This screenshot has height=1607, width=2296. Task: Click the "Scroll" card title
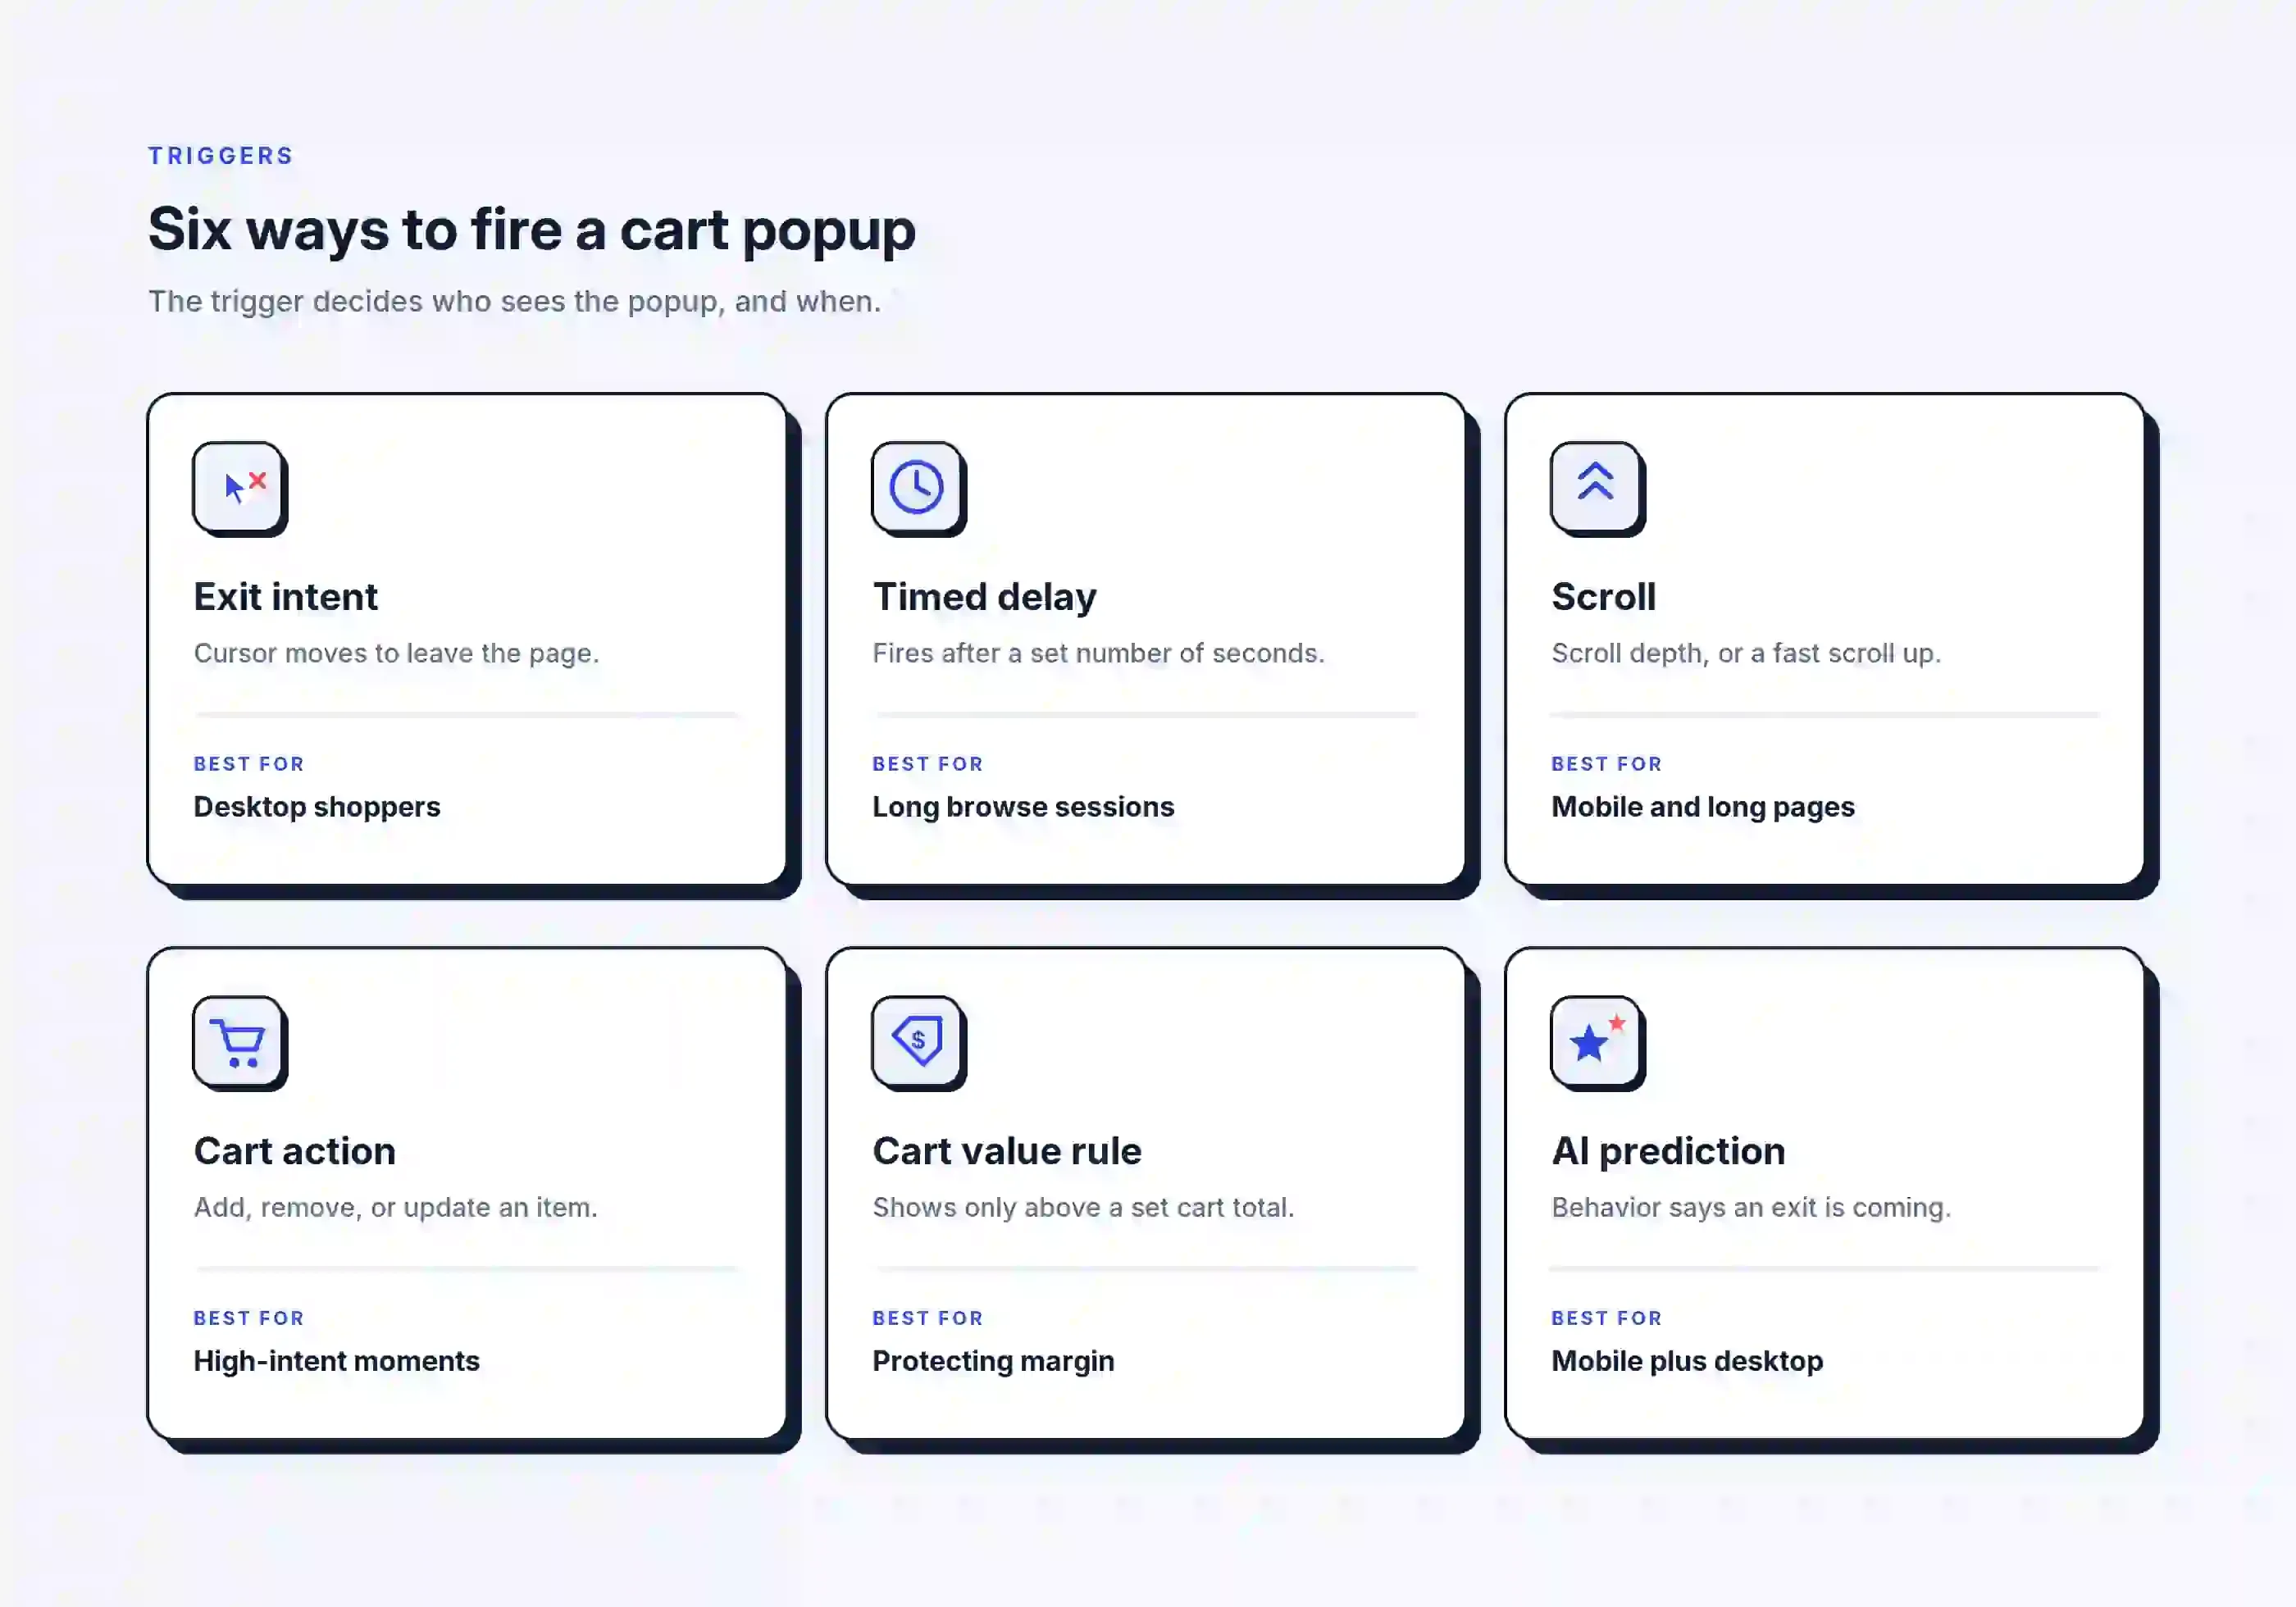pos(1604,597)
